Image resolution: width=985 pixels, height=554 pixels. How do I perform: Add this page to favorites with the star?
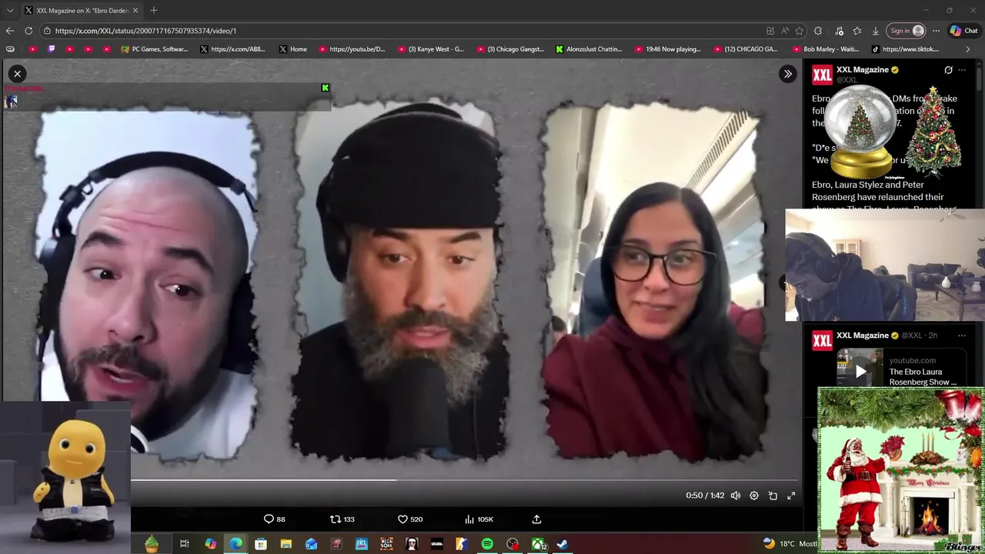point(800,31)
